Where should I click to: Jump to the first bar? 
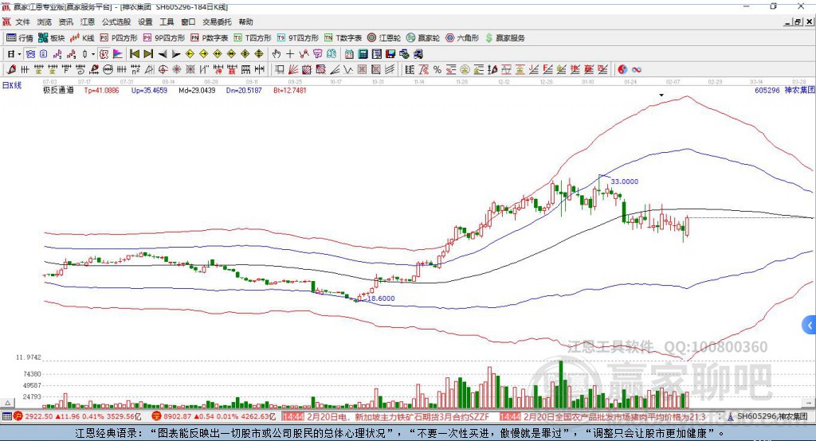[x=134, y=54]
